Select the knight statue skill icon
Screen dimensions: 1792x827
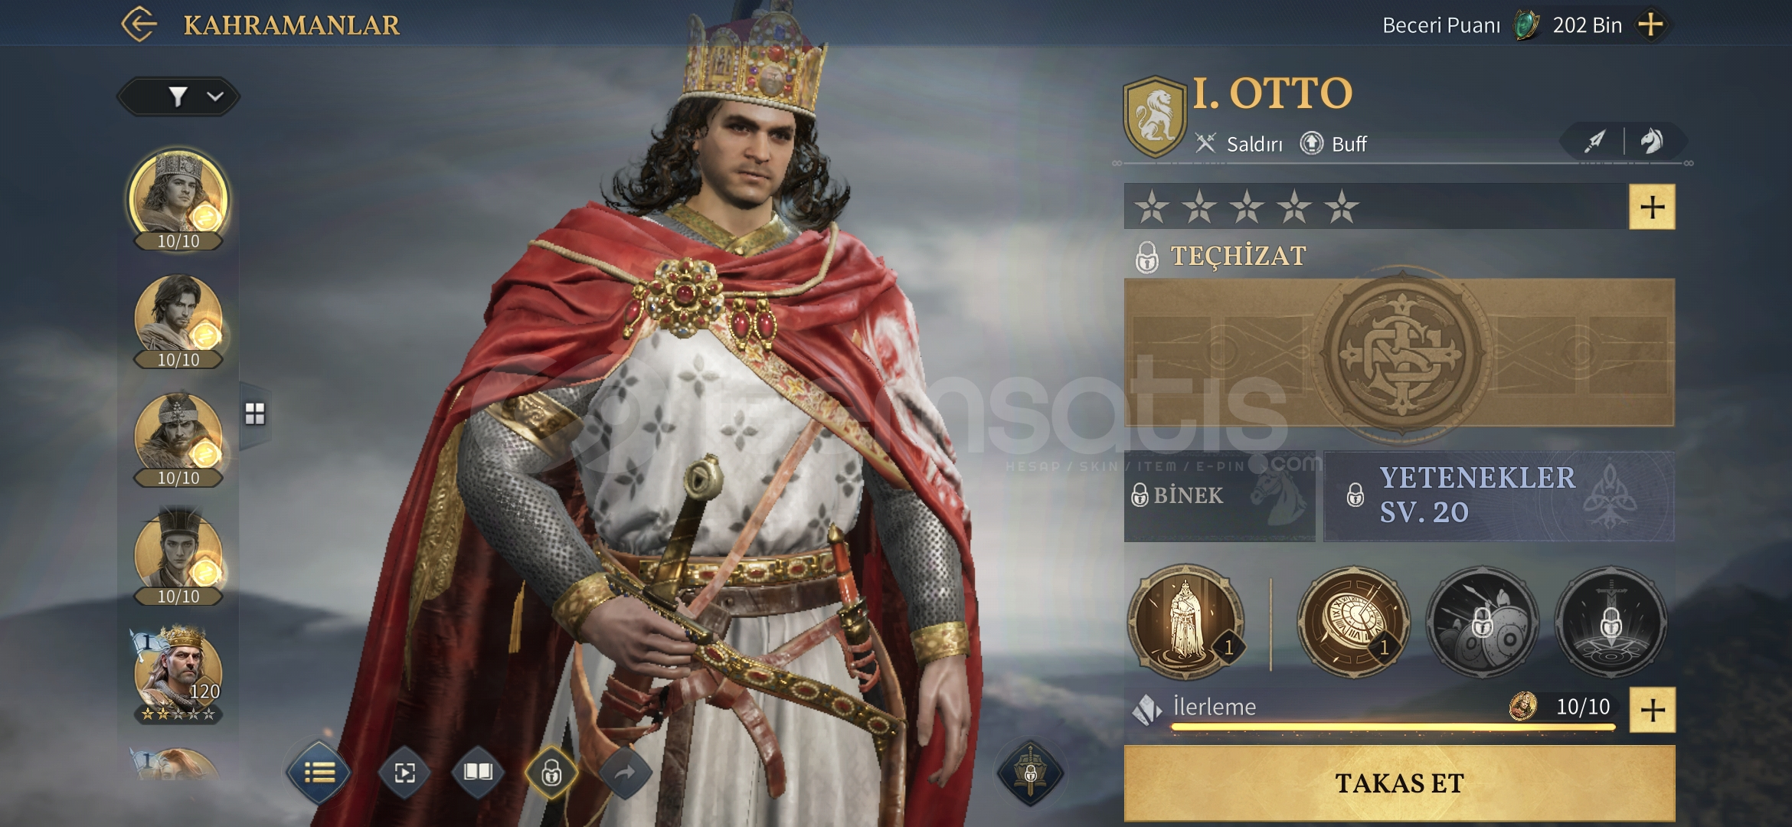pyautogui.click(x=1185, y=621)
